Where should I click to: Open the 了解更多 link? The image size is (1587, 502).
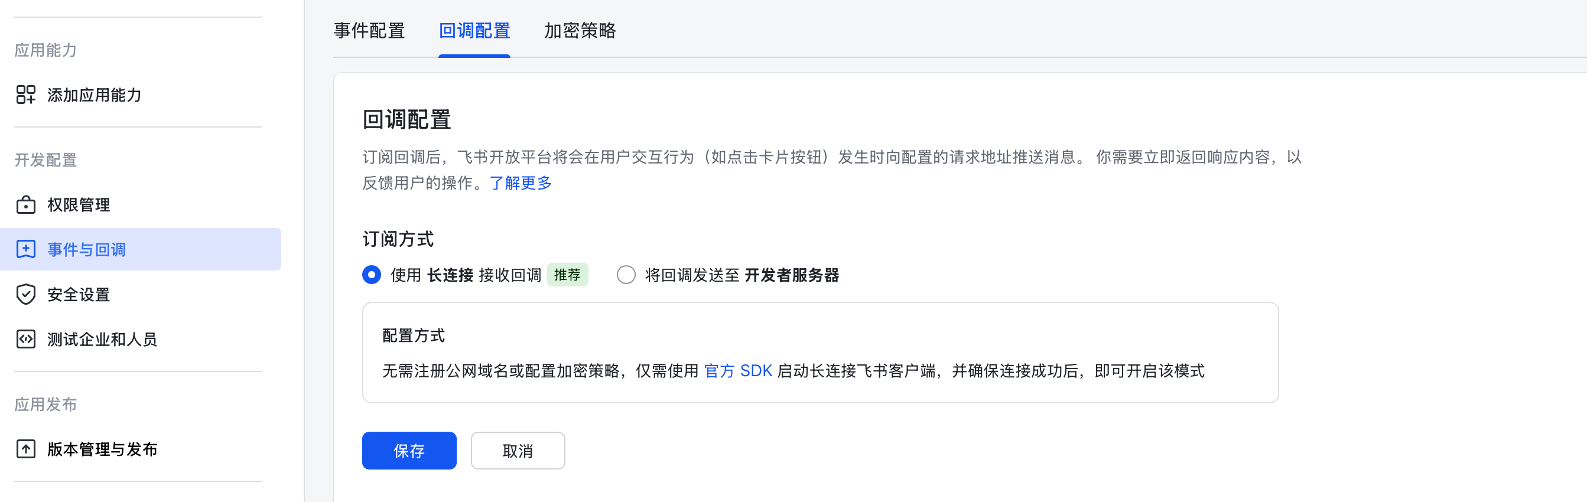(x=521, y=183)
